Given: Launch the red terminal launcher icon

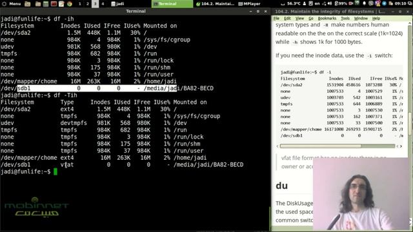Looking at the screenshot, I should (54, 4).
